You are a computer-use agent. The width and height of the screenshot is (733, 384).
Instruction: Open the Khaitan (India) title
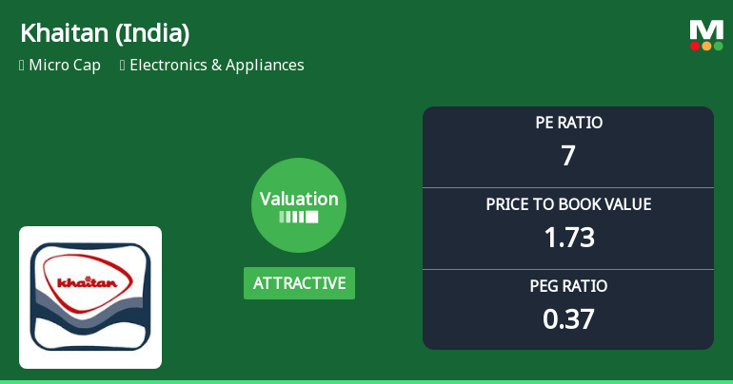[105, 33]
